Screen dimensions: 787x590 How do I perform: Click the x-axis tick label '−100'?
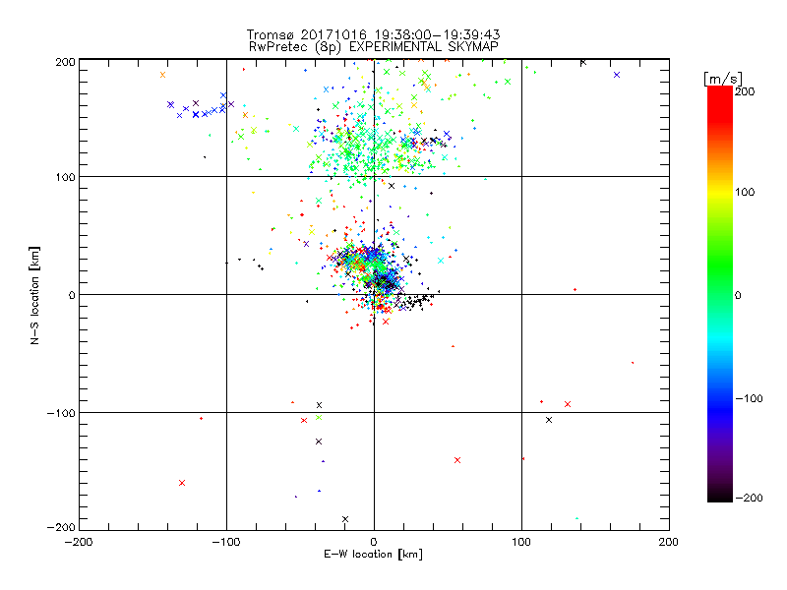click(226, 543)
